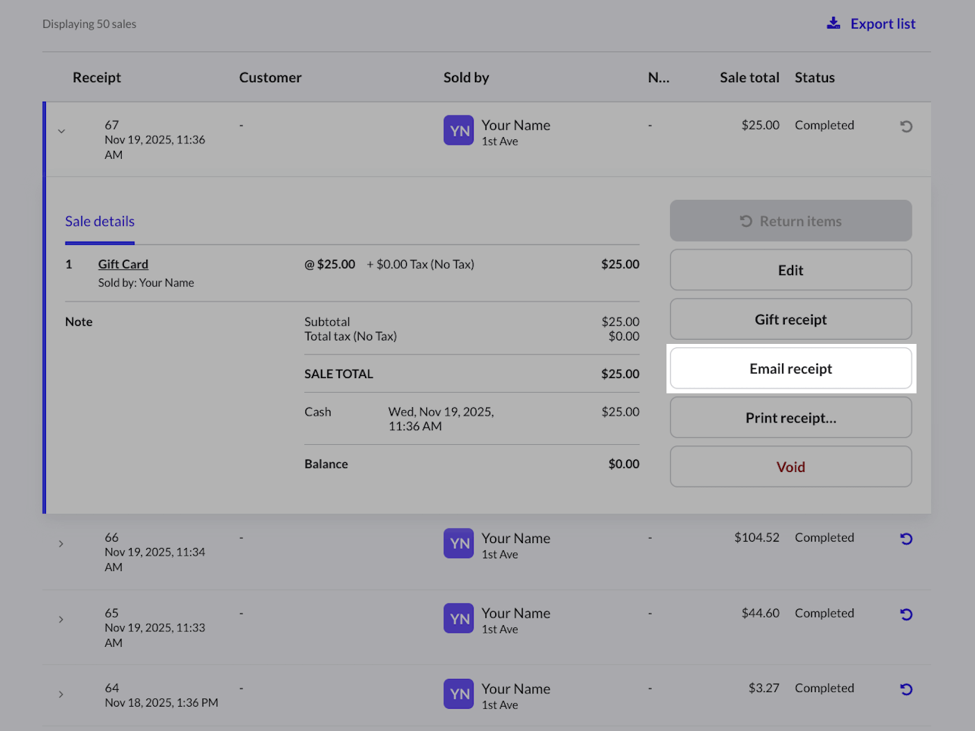The height and width of the screenshot is (731, 975).
Task: Expand receipt 64 sale details
Action: (x=61, y=694)
